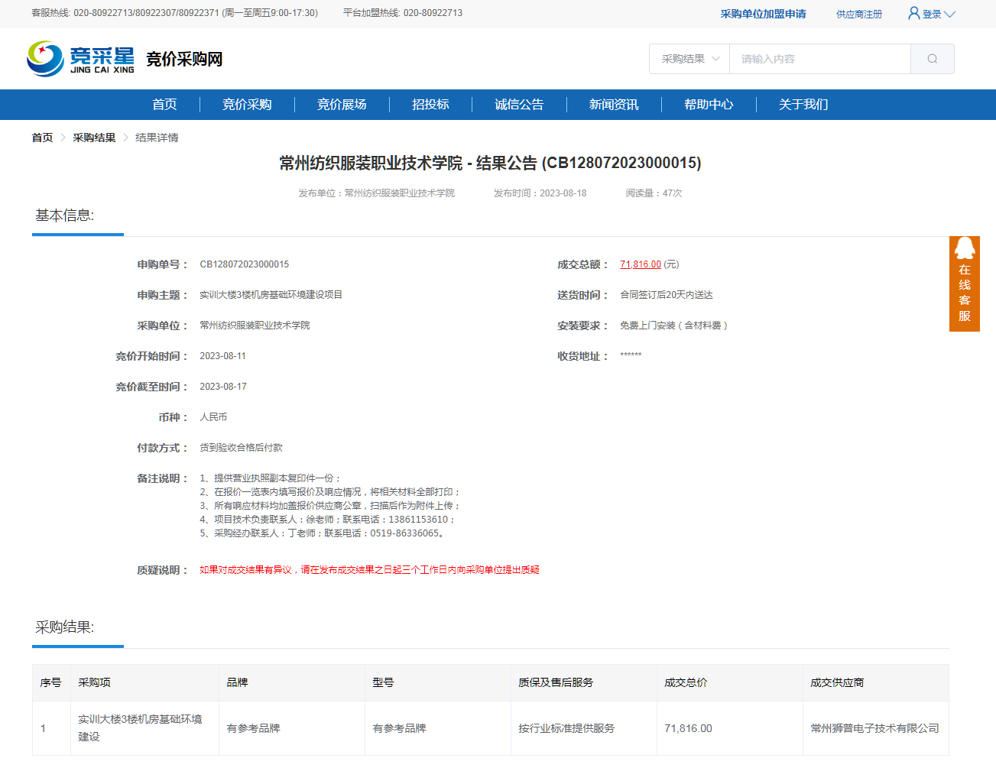
Task: Click the 首页 breadcrumb link
Action: click(x=42, y=138)
